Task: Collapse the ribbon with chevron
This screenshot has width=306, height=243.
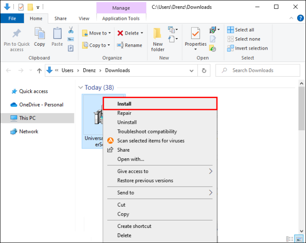Action: click(291, 18)
